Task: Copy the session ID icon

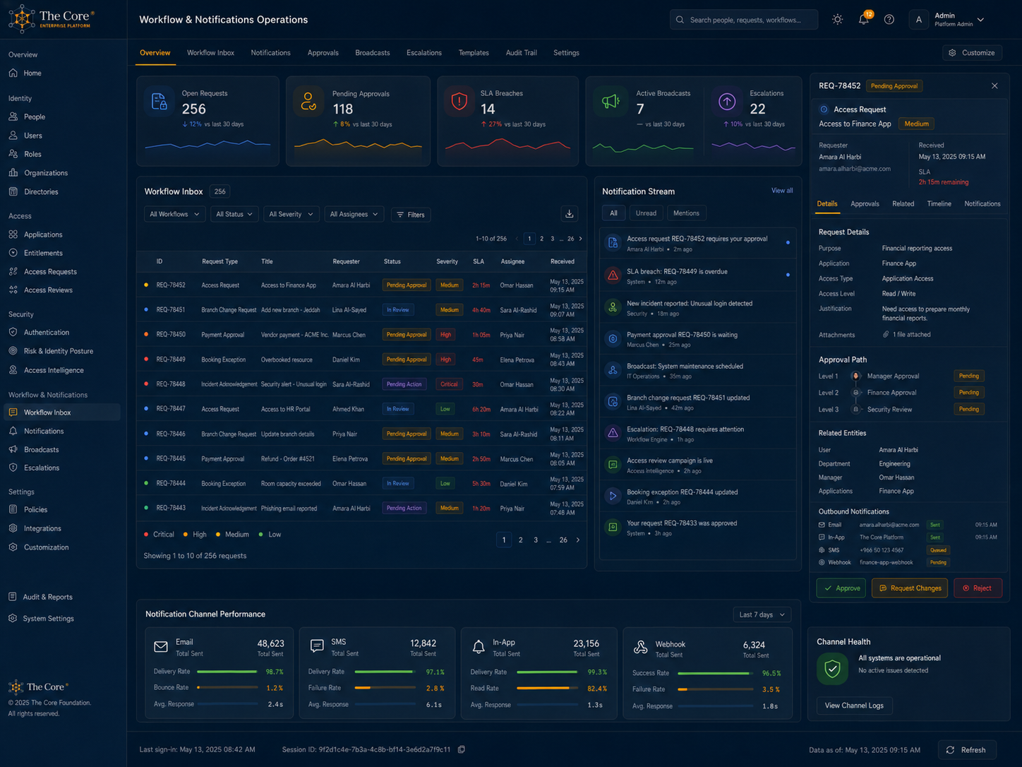Action: (x=462, y=749)
